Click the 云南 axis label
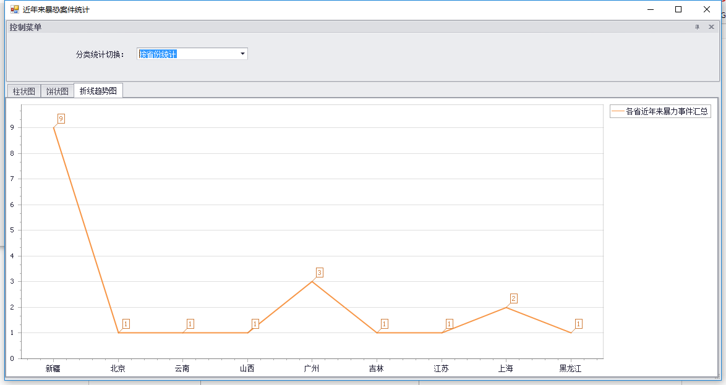Image resolution: width=726 pixels, height=385 pixels. pos(182,369)
